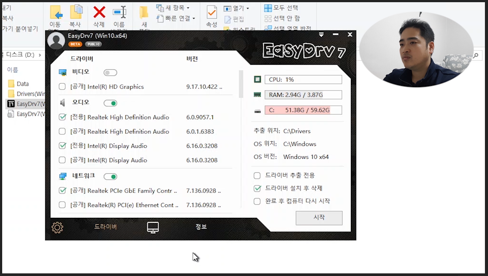Click 디스크 (D:) in Explorer address bar
Viewport: 488px width, 276px height.
tap(20, 55)
